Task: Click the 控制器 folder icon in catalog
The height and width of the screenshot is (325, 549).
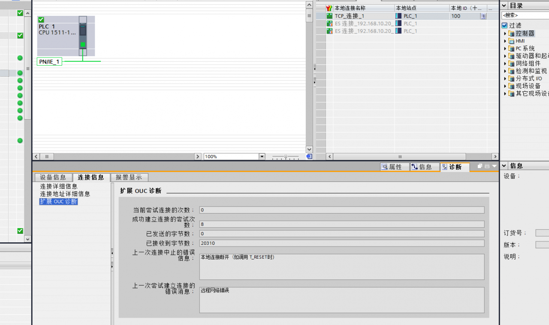Action: [x=511, y=33]
